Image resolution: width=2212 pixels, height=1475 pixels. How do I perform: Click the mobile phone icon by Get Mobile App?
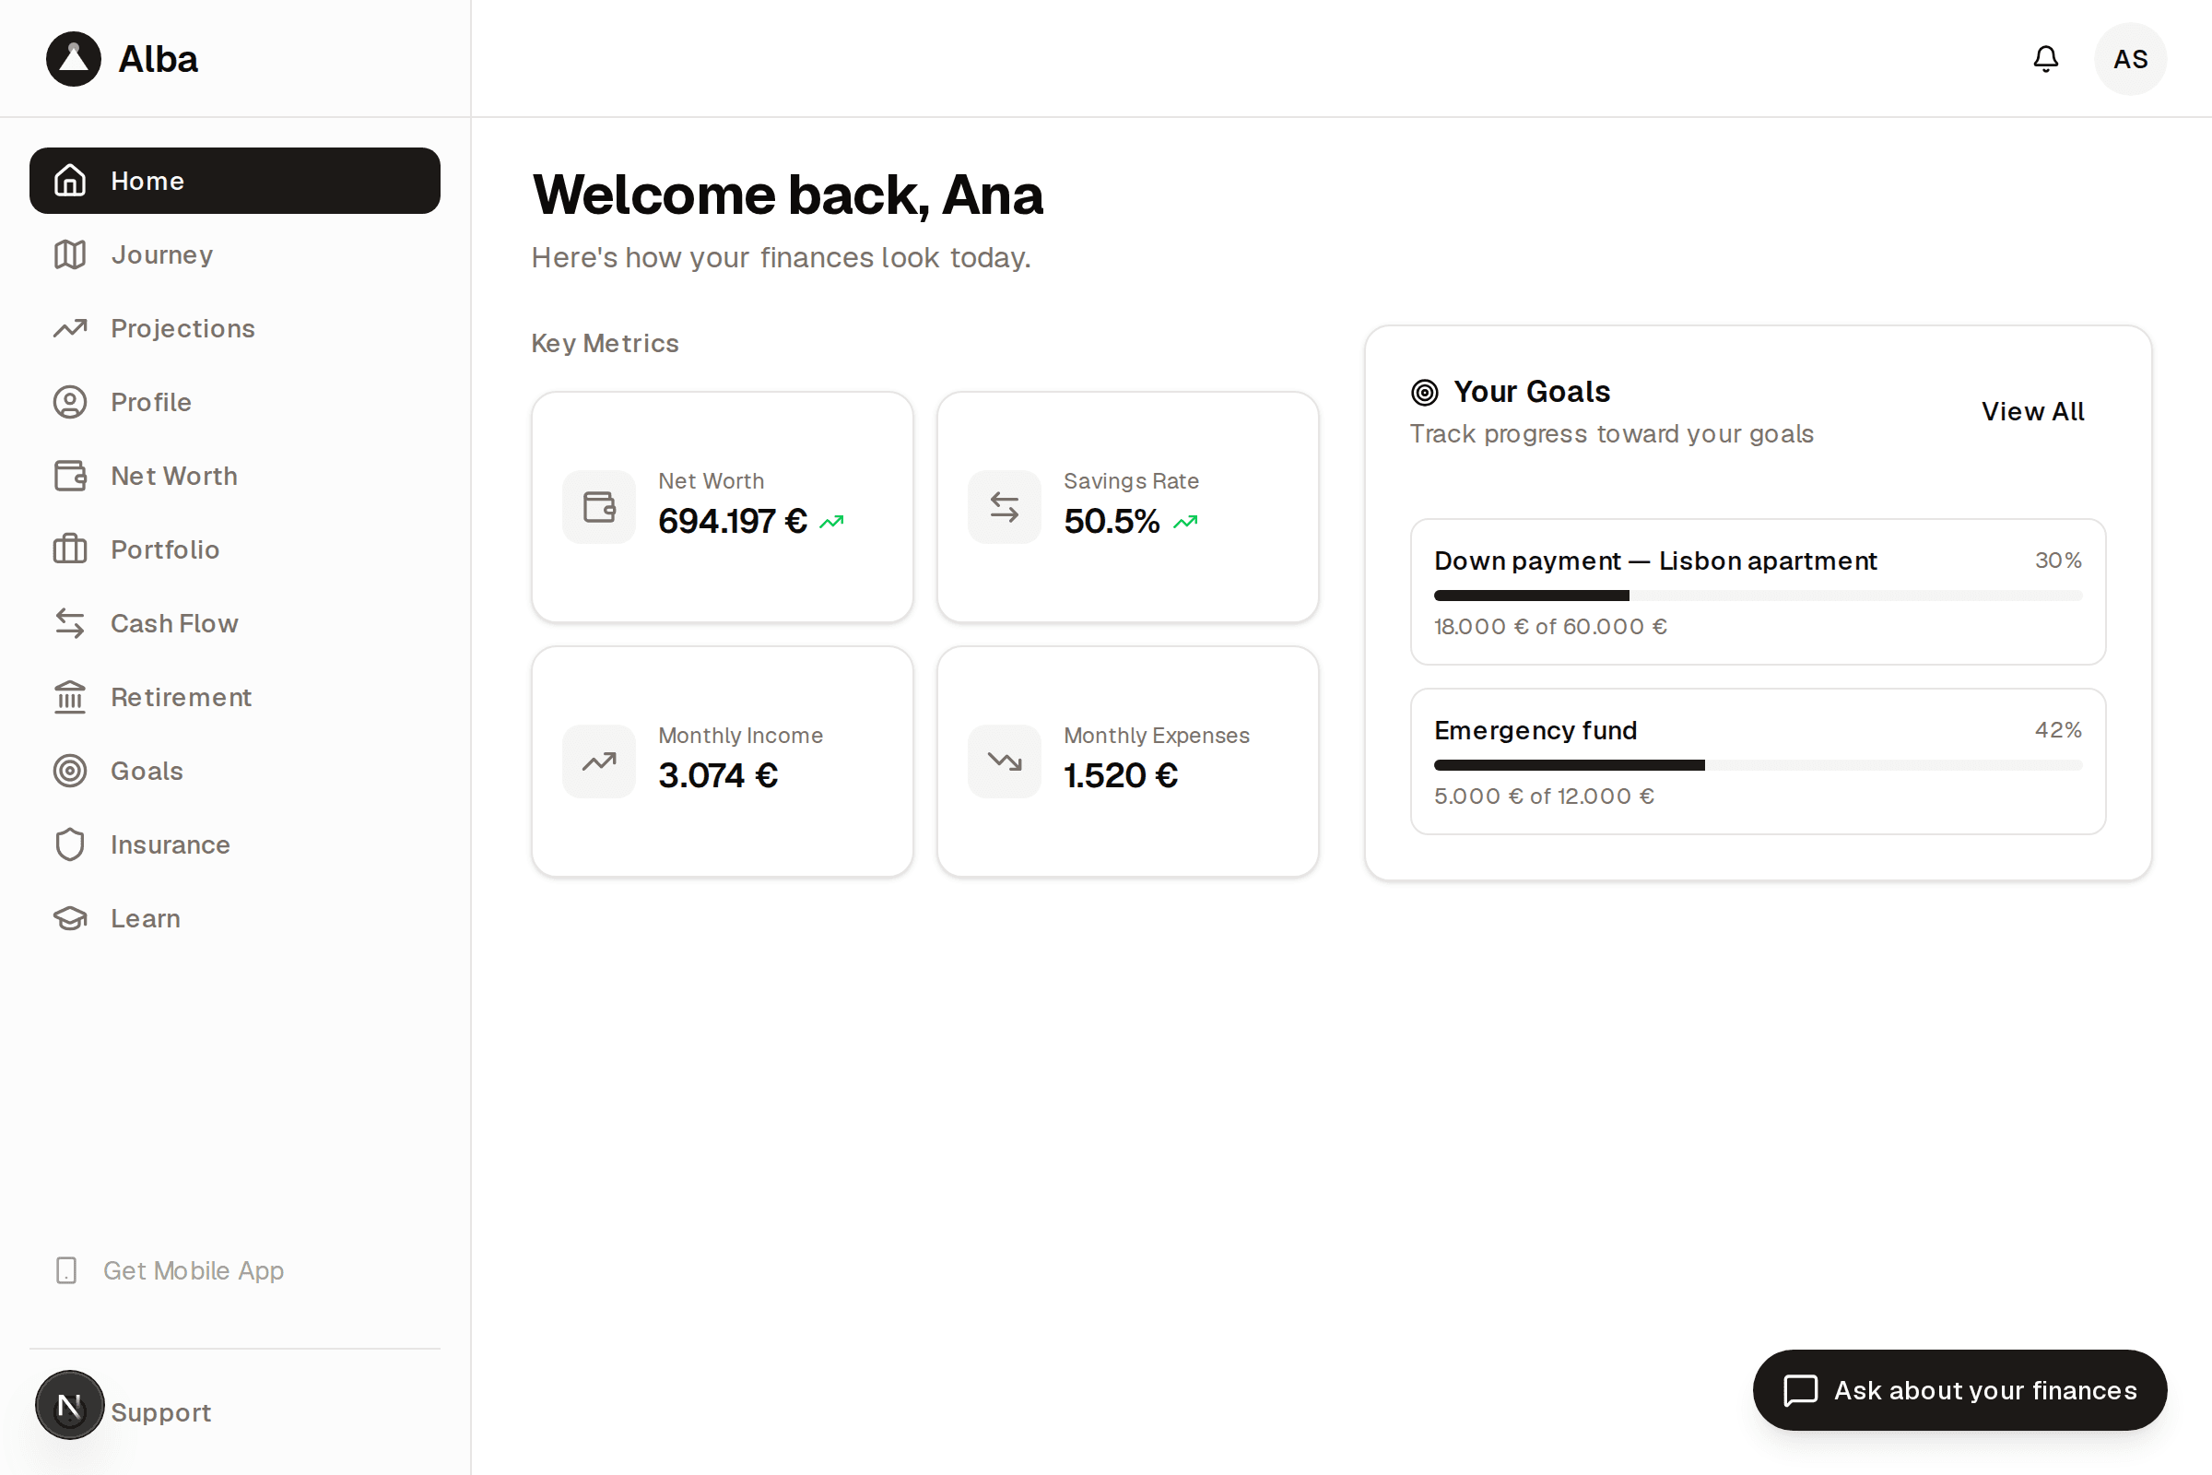click(x=65, y=1270)
